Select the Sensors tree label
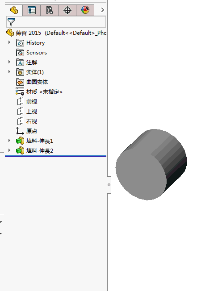The width and height of the screenshot is (218, 291). click(37, 53)
